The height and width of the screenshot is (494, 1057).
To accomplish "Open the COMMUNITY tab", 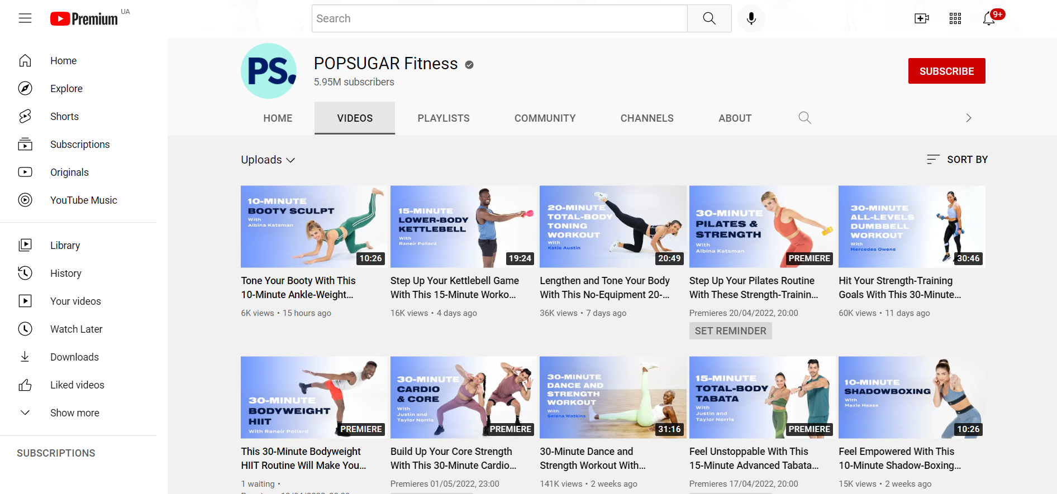I will point(545,118).
